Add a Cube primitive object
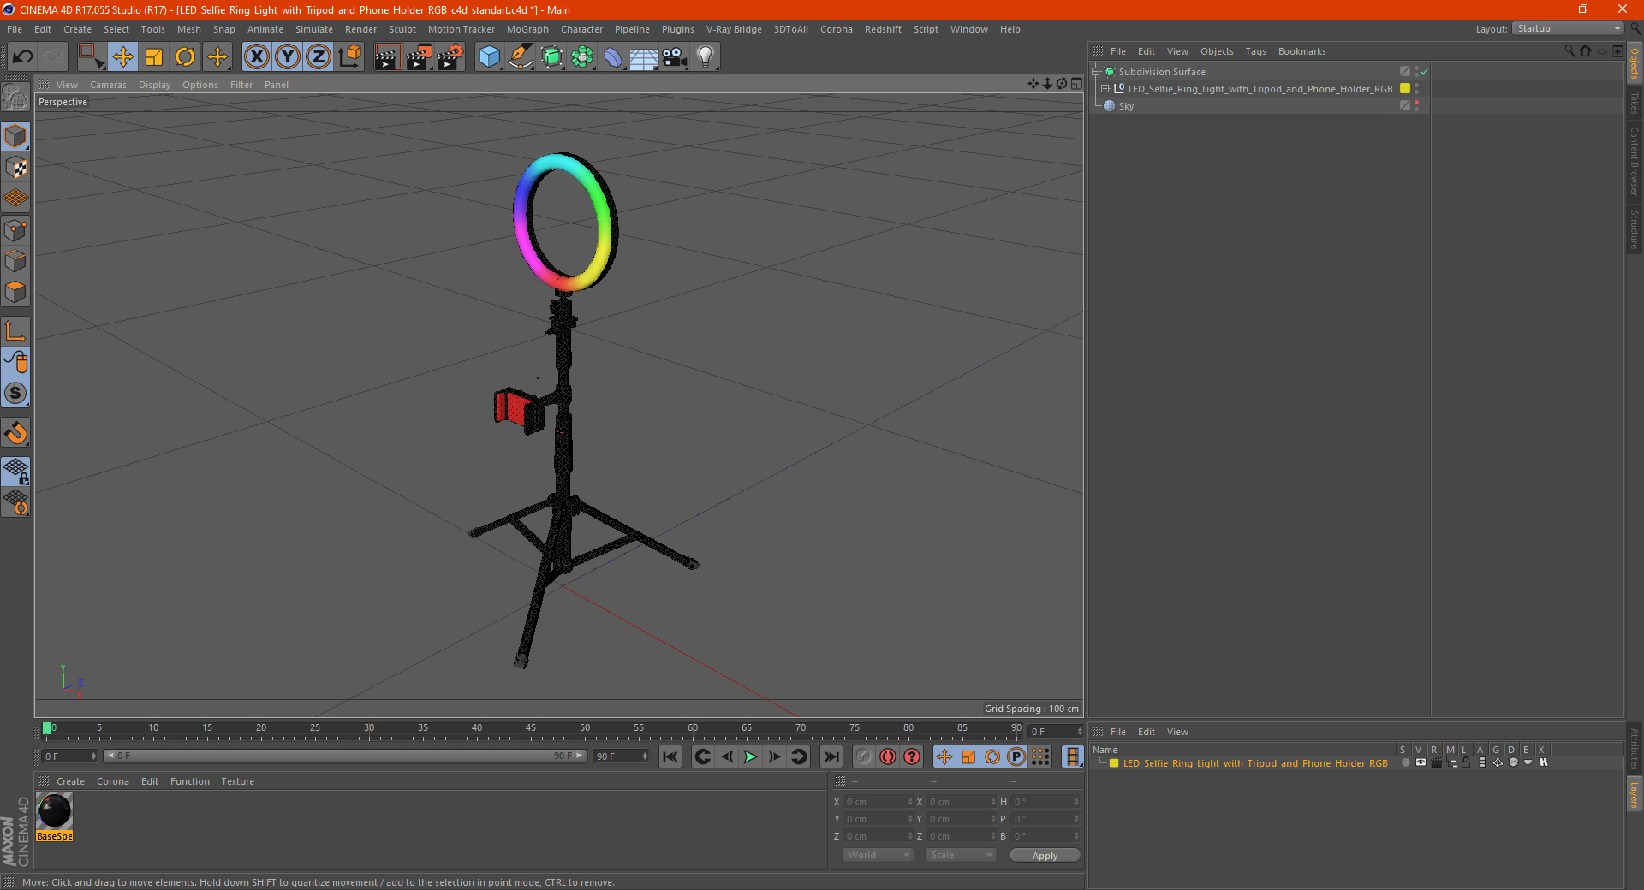The image size is (1644, 890). tap(489, 57)
